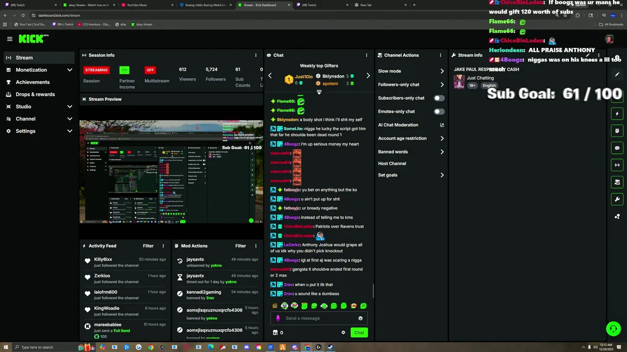Image resolution: width=627 pixels, height=352 pixels.
Task: Click Send a message input field
Action: pyautogui.click(x=319, y=318)
